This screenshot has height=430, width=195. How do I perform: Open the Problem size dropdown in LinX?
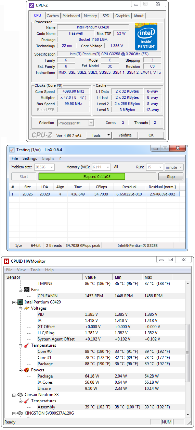click(52, 167)
